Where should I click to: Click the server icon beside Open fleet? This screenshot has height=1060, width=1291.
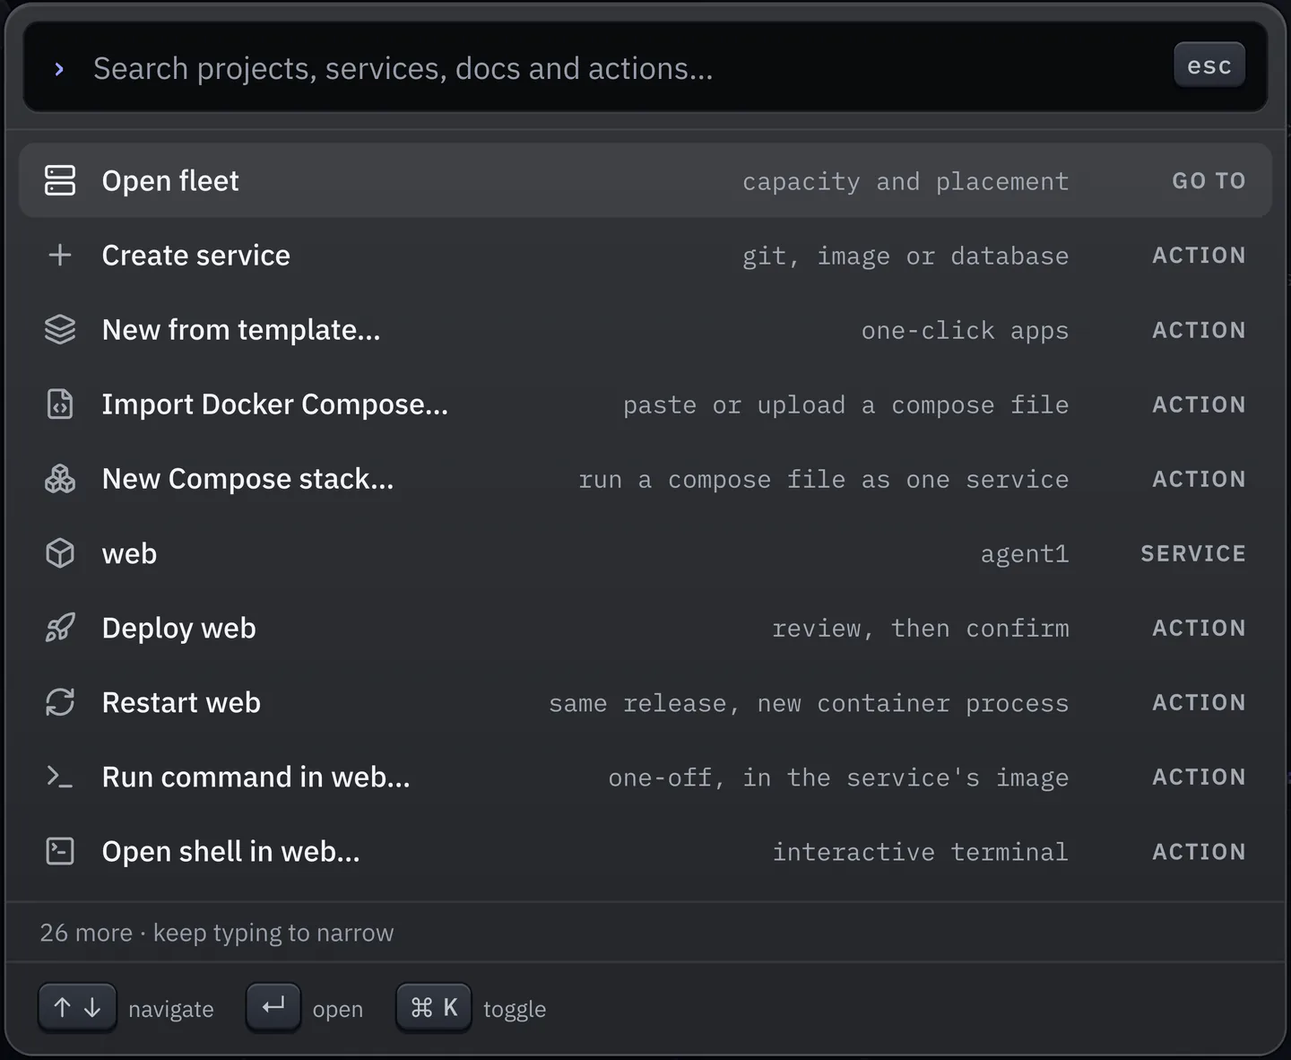(x=60, y=180)
